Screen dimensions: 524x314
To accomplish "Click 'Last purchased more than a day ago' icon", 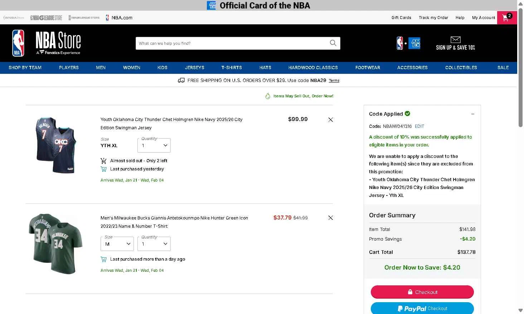I will click(x=103, y=259).
